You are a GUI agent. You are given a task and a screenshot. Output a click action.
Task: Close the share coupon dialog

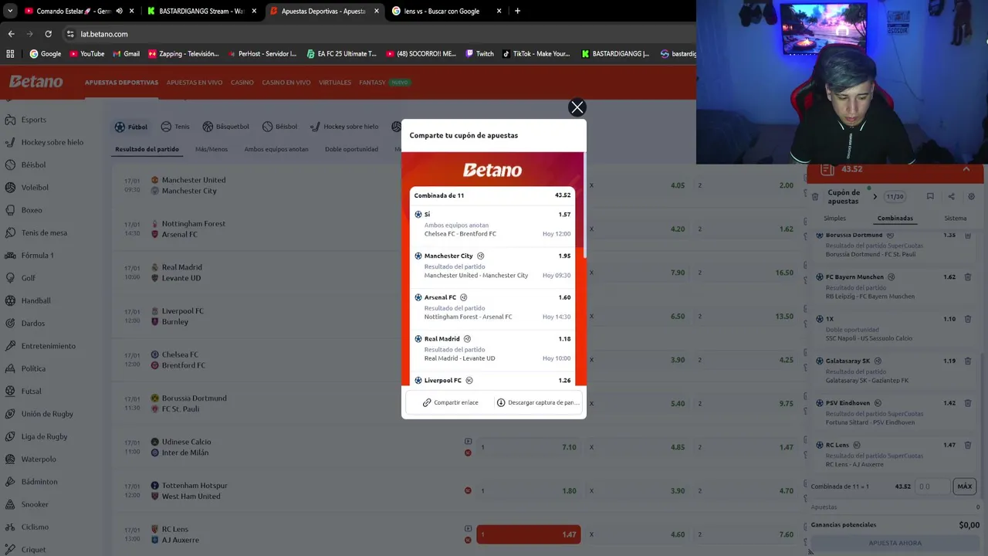(x=577, y=107)
